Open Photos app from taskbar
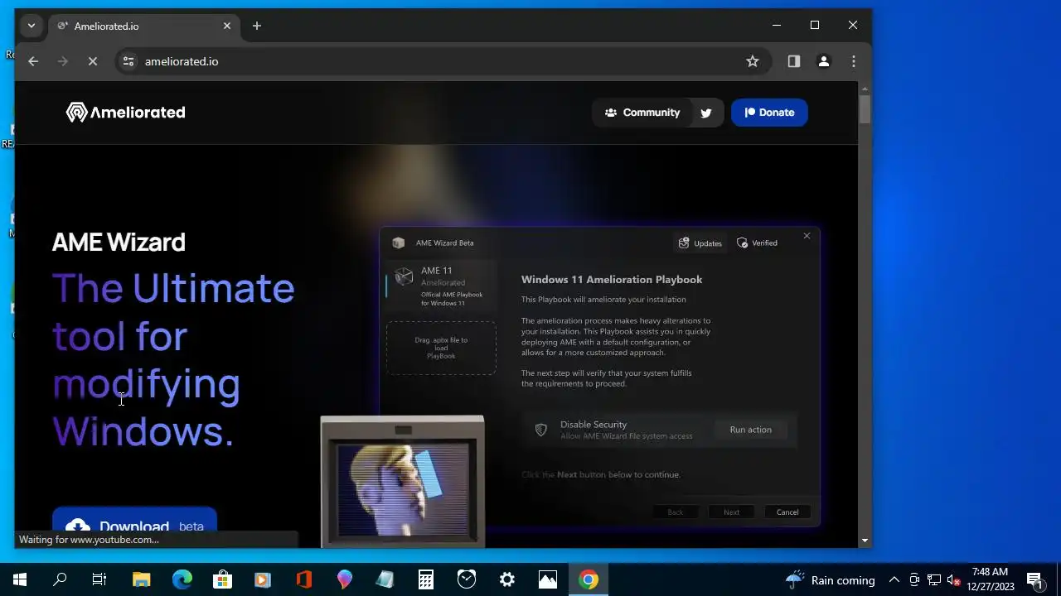The image size is (1061, 596). (548, 579)
